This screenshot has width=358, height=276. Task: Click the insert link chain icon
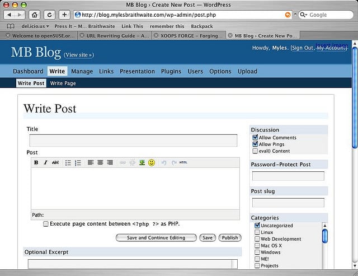coord(123,162)
